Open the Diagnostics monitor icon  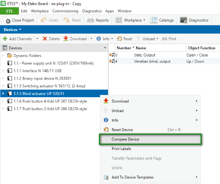tap(183, 20)
